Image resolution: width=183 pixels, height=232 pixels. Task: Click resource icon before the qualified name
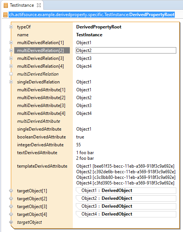(6, 15)
